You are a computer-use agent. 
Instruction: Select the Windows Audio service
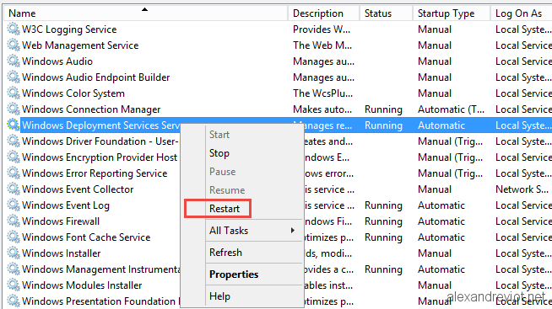[57, 61]
